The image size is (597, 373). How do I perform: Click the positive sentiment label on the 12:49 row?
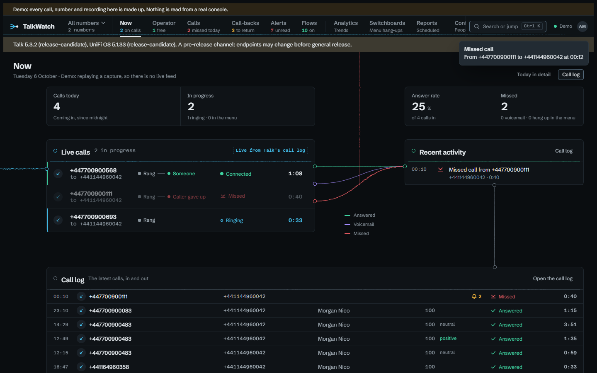coord(448,339)
